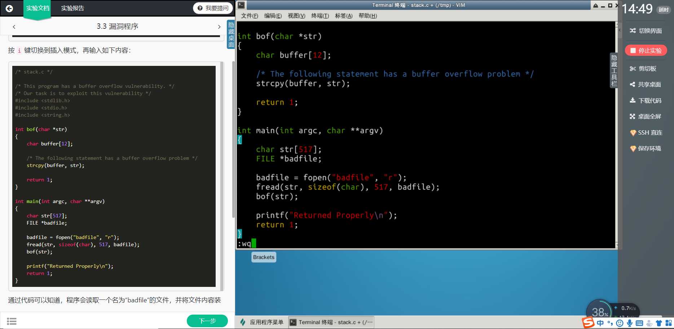
Task: Click the 延时 extend-time button
Action: 664,10
